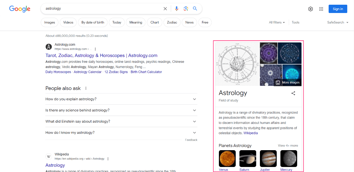Select the News filter chip
The width and height of the screenshot is (354, 172).
[189, 22]
